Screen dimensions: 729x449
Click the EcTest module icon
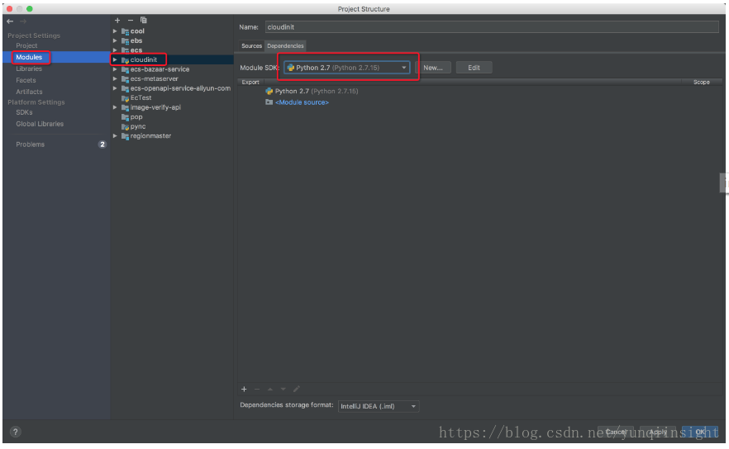click(125, 98)
